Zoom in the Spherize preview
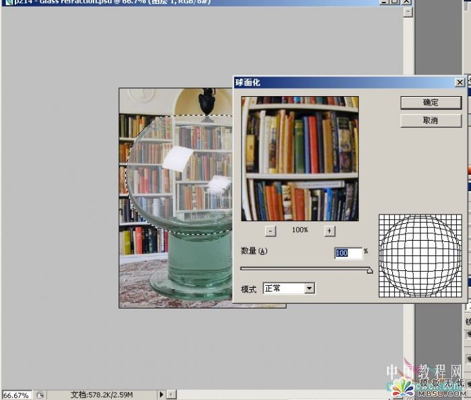The width and height of the screenshot is (471, 400). [x=330, y=231]
